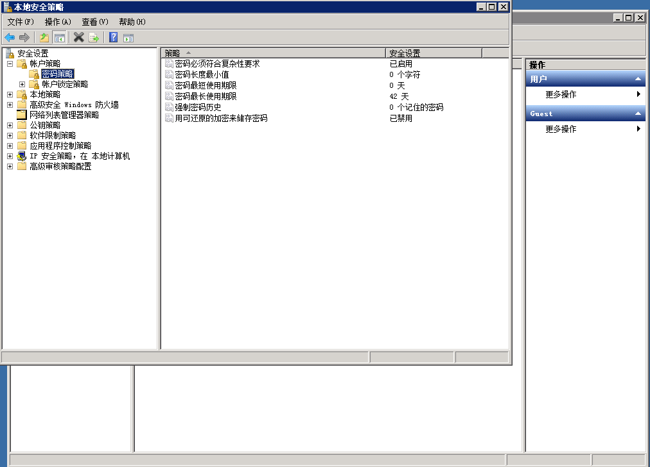This screenshot has width=650, height=467.
Task: Expand 高级安全 Windows 防火墙 node
Action: click(9, 105)
